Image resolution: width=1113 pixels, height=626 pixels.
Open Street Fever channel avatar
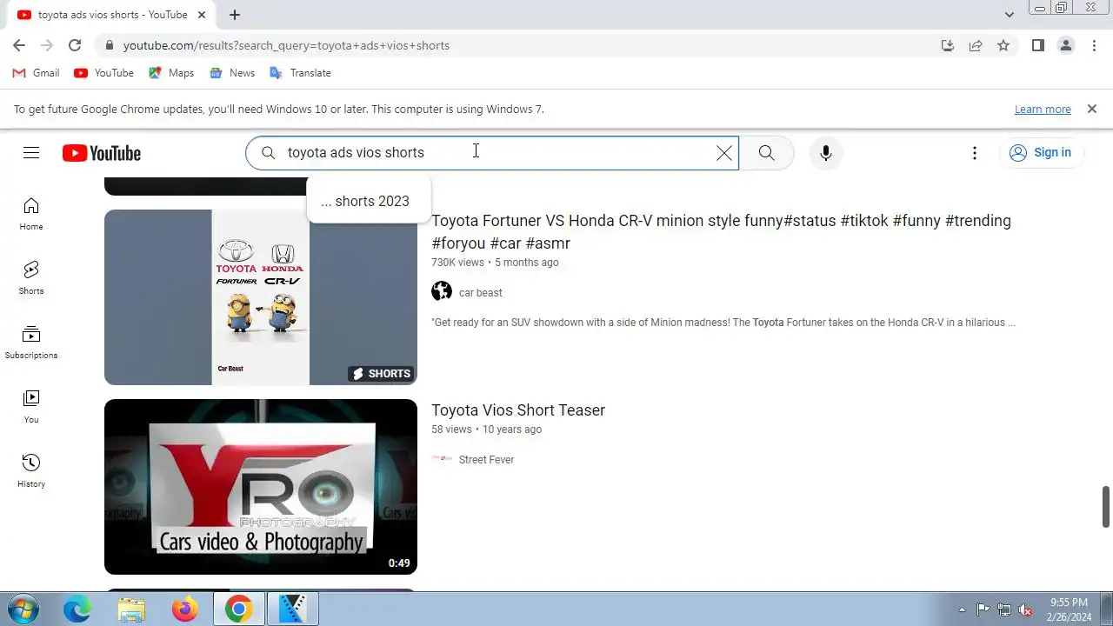(x=442, y=459)
